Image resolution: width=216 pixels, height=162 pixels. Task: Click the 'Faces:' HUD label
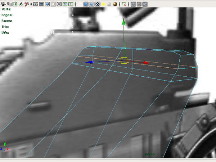pyautogui.click(x=7, y=21)
